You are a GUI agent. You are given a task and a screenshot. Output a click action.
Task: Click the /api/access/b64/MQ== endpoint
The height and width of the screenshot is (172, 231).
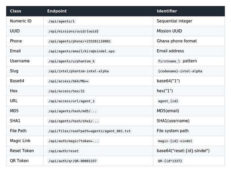69,81
